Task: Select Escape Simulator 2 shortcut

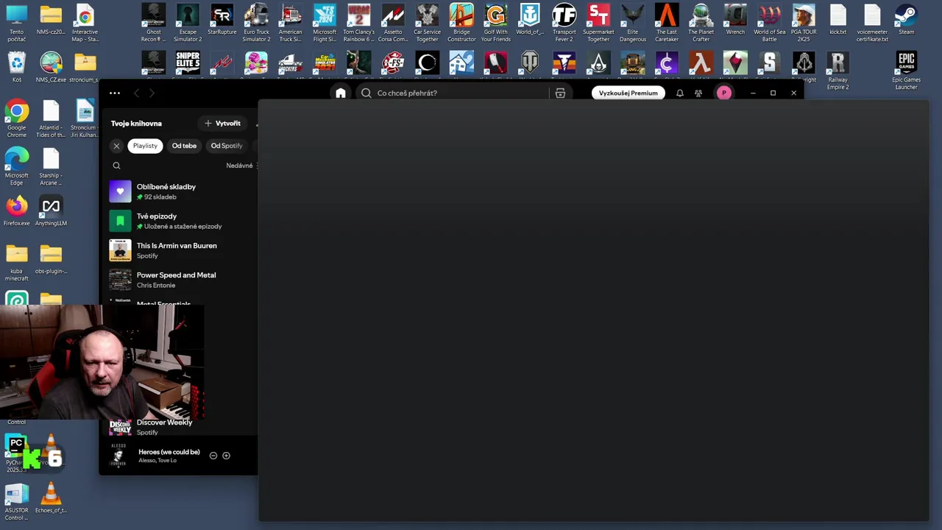Action: tap(188, 23)
